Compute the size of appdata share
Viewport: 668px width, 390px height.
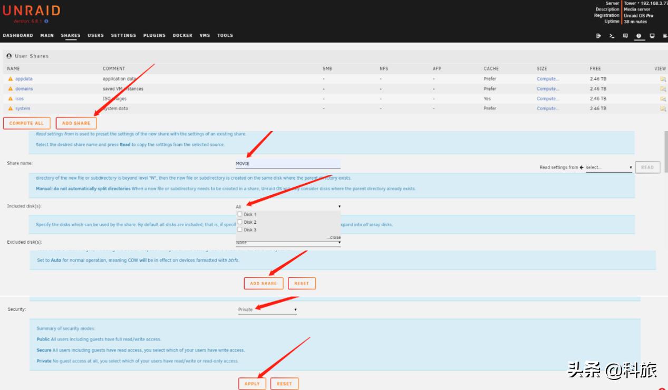(x=548, y=79)
